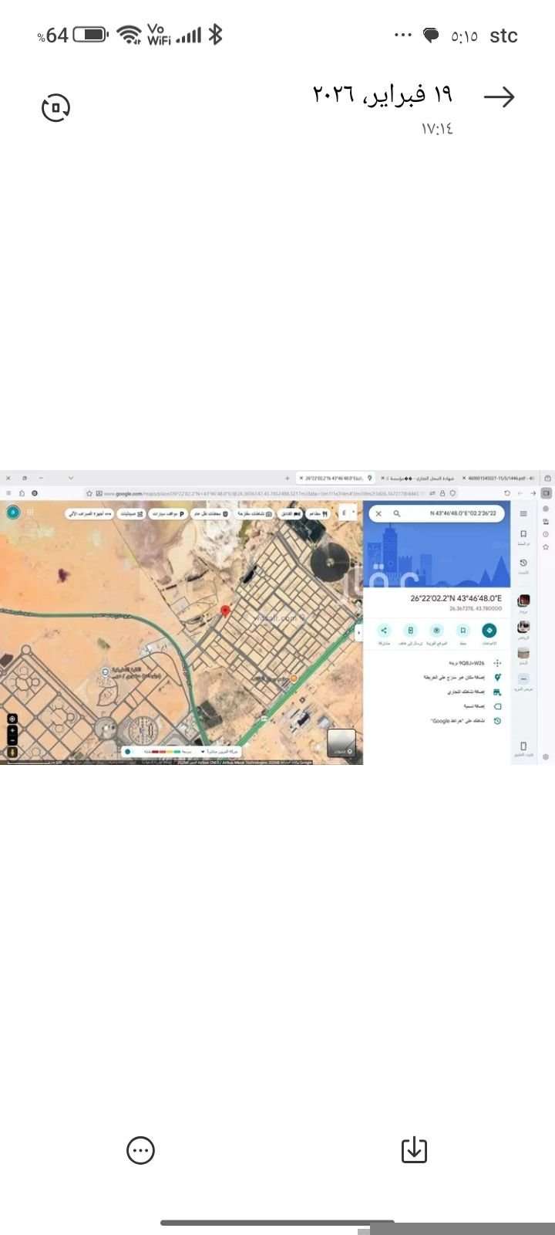Tap the Google Maps screenshot image
This screenshot has height=1235, width=555.
coord(277,617)
